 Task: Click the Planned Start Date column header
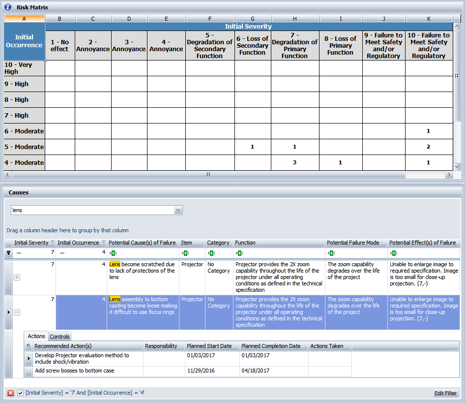[209, 346]
